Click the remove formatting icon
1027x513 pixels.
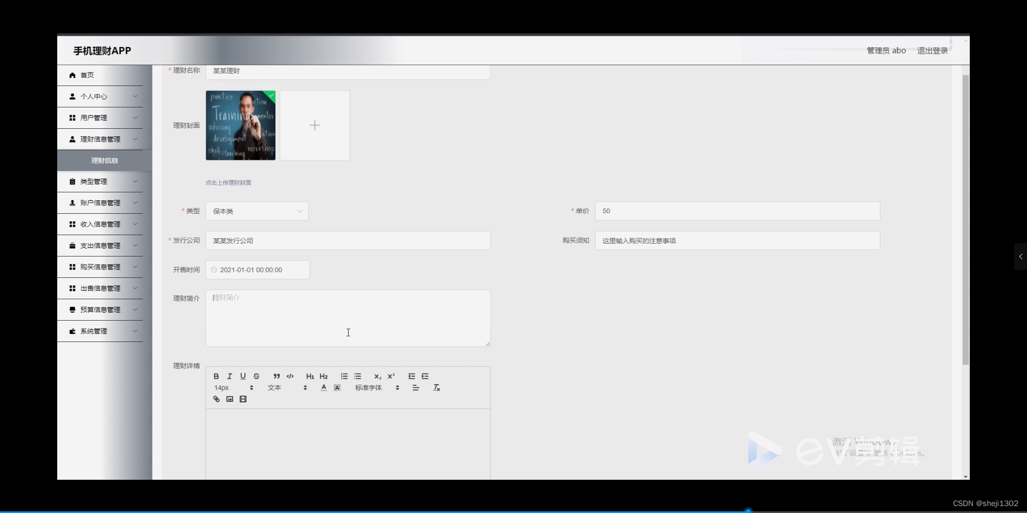tap(436, 387)
